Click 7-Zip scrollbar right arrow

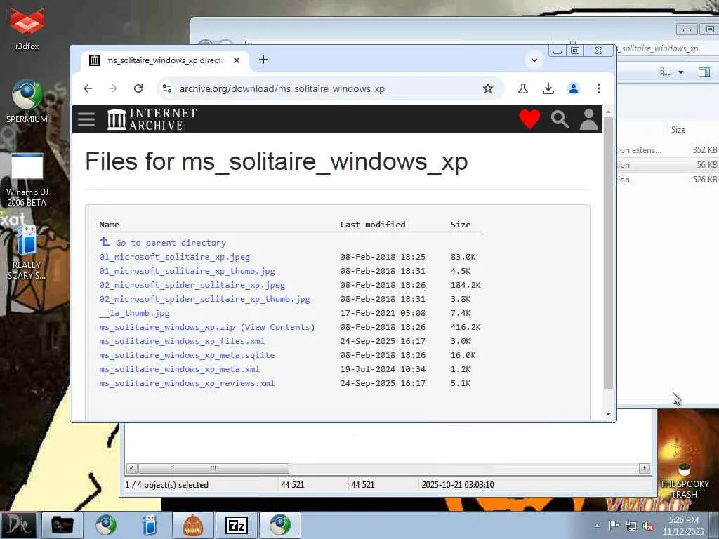645,468
